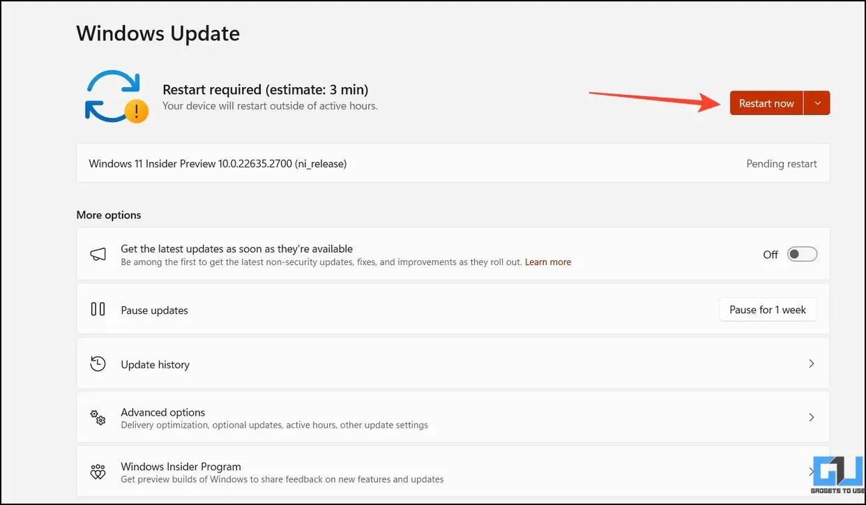Click the Restart now button
This screenshot has width=866, height=505.
766,103
